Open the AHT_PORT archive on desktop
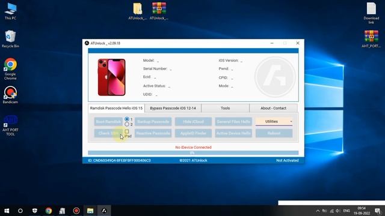The image size is (385, 216). pos(371,38)
